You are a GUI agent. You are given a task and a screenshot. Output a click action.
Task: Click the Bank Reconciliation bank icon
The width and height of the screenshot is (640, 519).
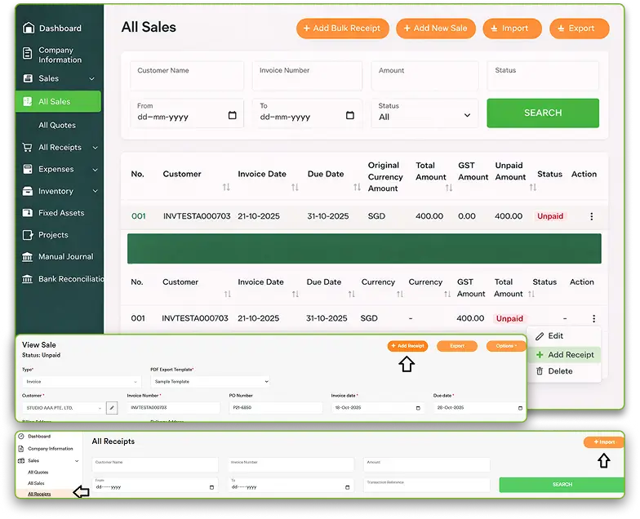click(x=28, y=279)
